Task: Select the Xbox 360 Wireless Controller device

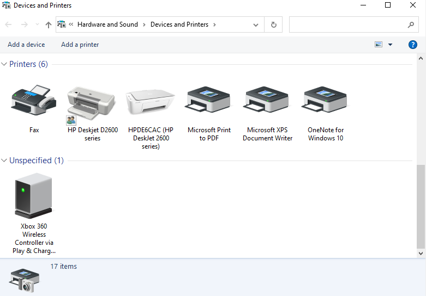Action: (33, 196)
